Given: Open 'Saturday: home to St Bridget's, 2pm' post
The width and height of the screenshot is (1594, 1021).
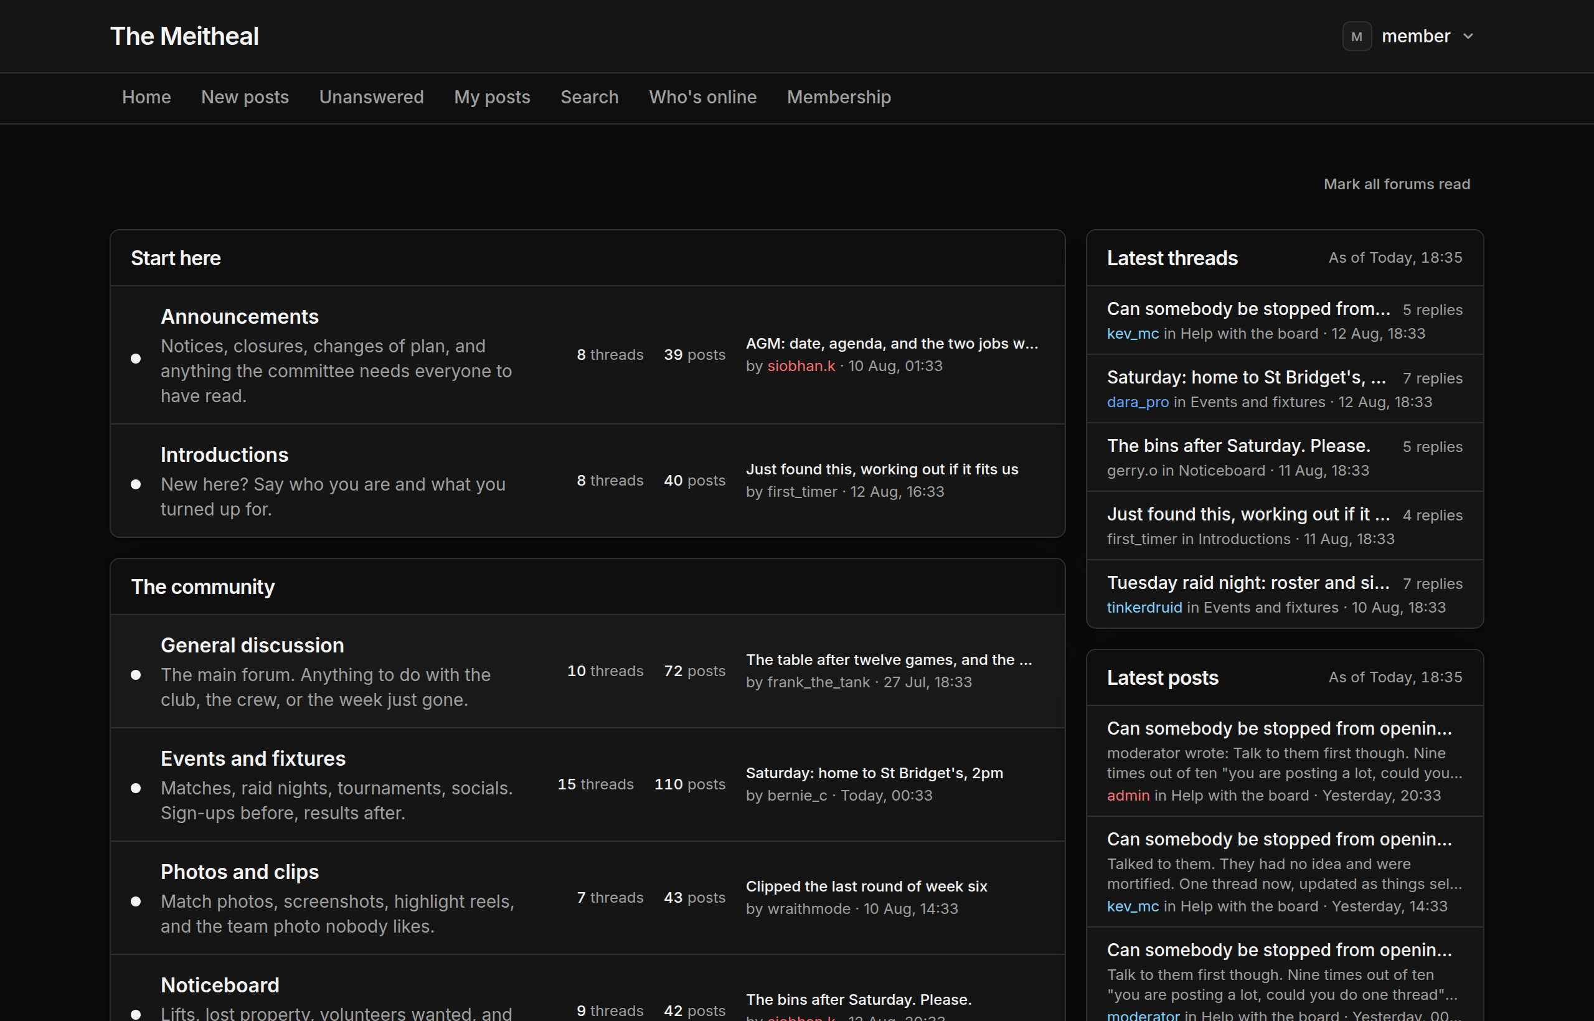Looking at the screenshot, I should [x=874, y=774].
